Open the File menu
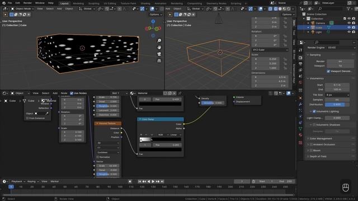This screenshot has height=201, width=358. click(10, 3)
